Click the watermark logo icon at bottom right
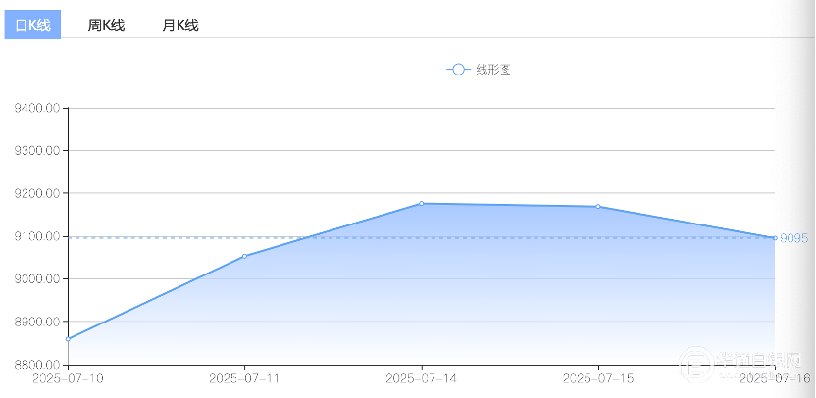The height and width of the screenshot is (398, 816). (695, 363)
